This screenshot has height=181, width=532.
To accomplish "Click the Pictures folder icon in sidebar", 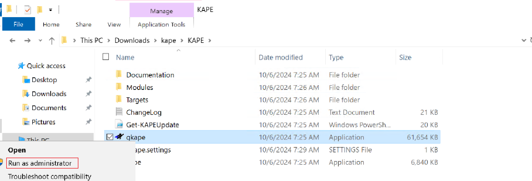I will pos(26,122).
